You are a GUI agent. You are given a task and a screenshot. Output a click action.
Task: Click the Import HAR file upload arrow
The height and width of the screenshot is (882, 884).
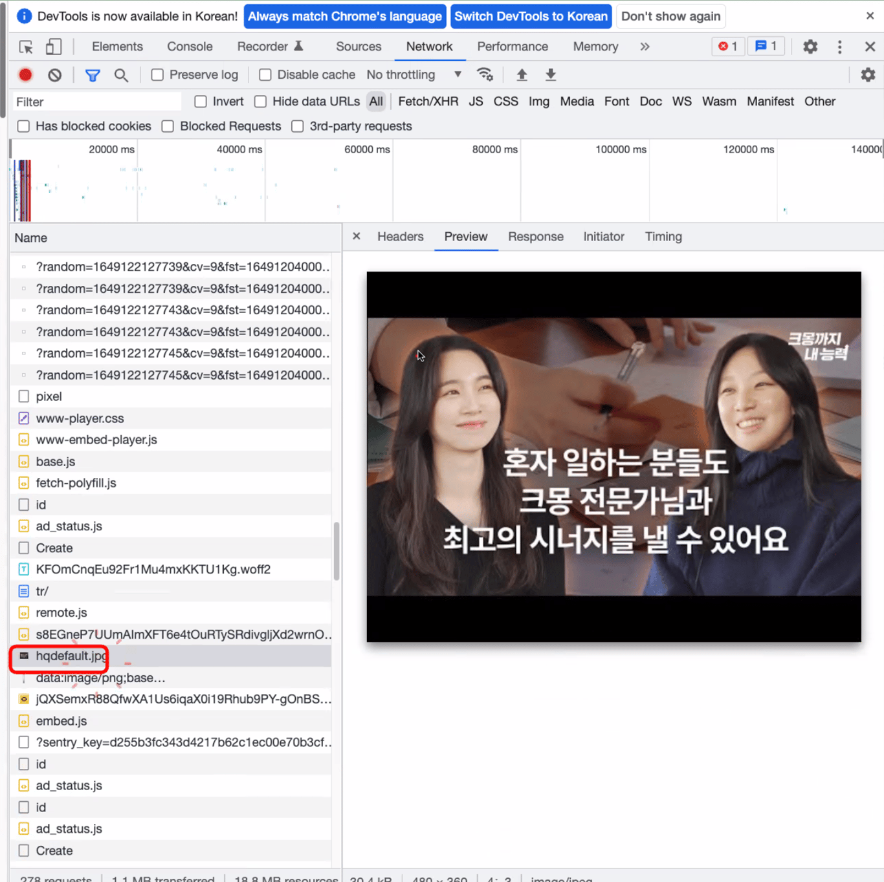[x=522, y=75]
